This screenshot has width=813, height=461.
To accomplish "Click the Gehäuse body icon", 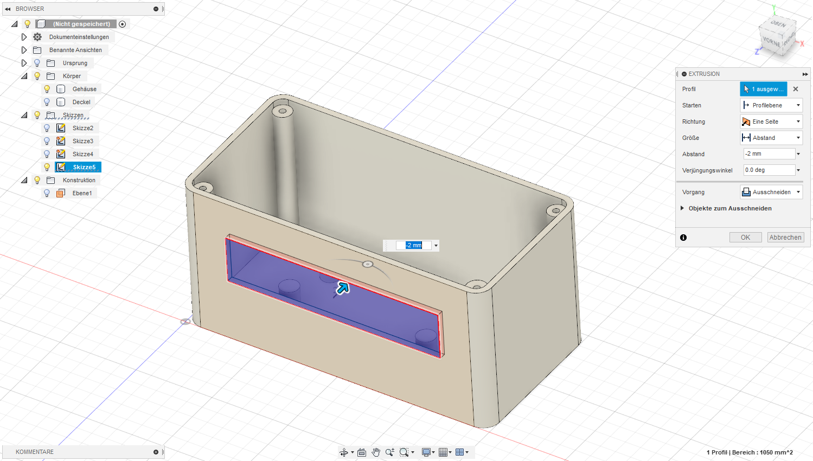I will 61,89.
